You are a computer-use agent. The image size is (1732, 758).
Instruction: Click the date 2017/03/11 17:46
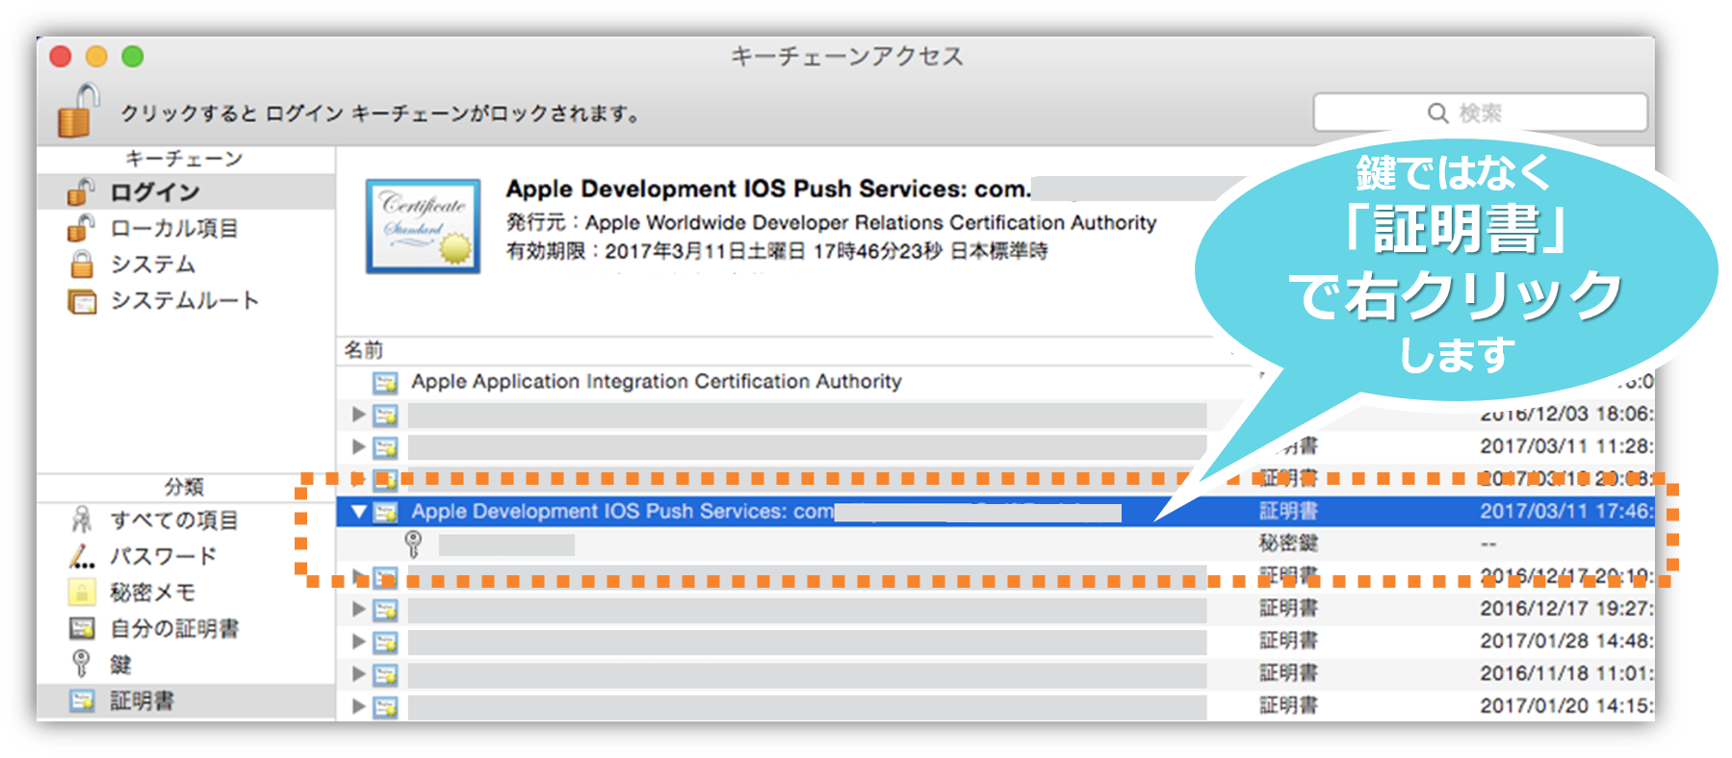tap(1566, 512)
